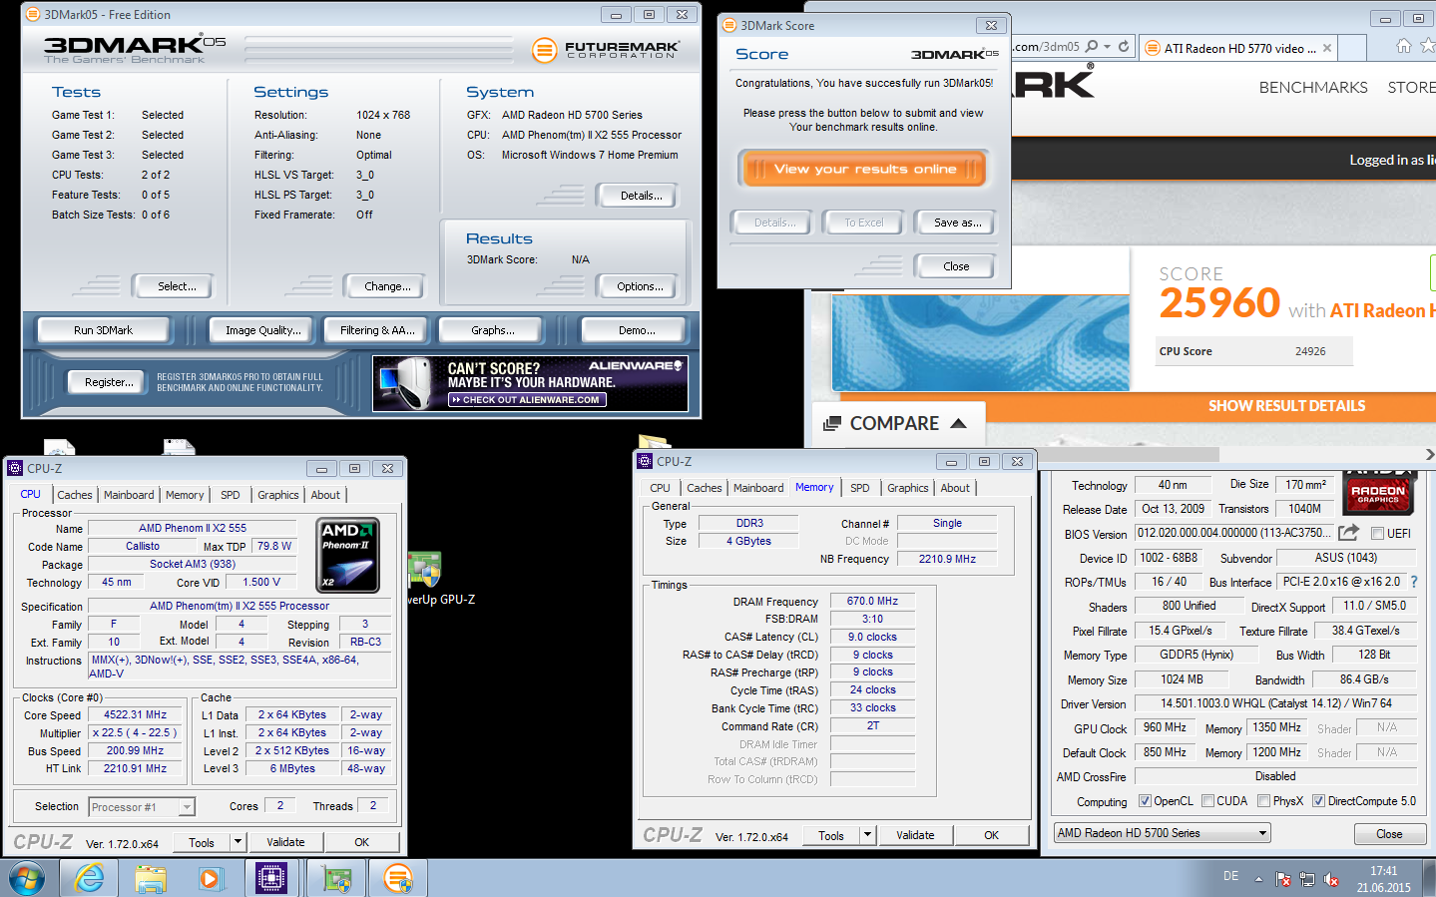The image size is (1436, 897).
Task: Click the taskbar clock showing 17:41
Action: [1383, 879]
